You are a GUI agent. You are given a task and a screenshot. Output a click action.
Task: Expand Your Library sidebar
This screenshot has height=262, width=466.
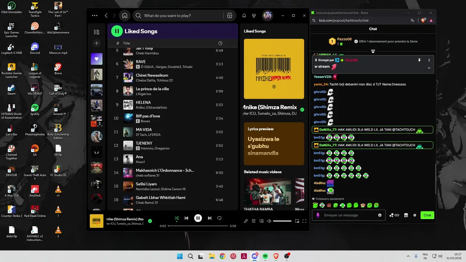point(96,32)
